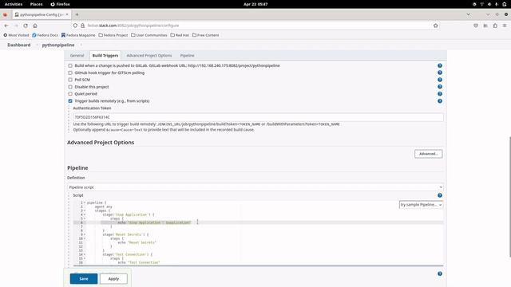Select the Build Triggers tab

pyautogui.click(x=105, y=55)
